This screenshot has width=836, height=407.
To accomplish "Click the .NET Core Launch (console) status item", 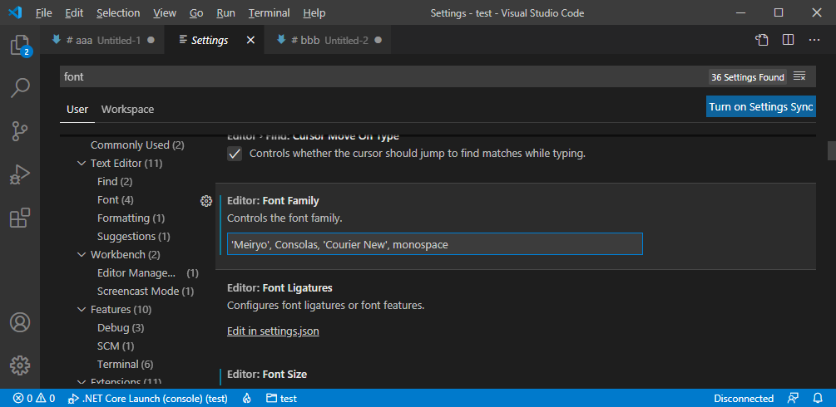I will (x=148, y=399).
